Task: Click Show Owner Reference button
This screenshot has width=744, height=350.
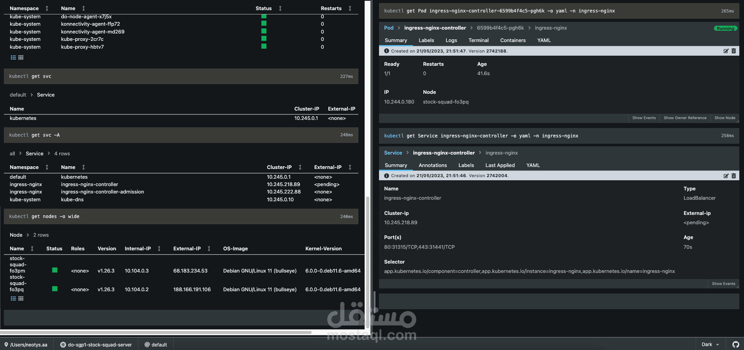Action: pyautogui.click(x=685, y=118)
